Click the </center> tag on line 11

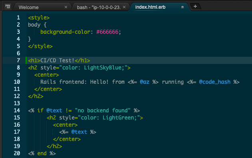pos(48,89)
